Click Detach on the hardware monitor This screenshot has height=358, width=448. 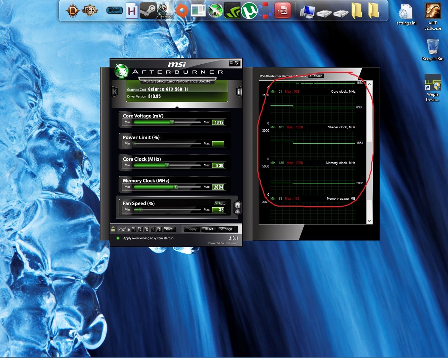(x=316, y=76)
